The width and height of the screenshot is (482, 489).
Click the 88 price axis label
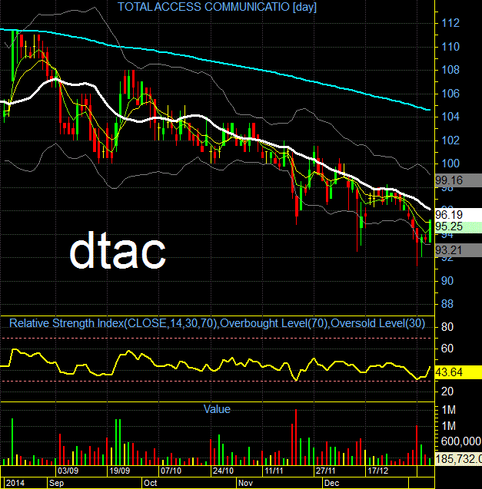447,304
